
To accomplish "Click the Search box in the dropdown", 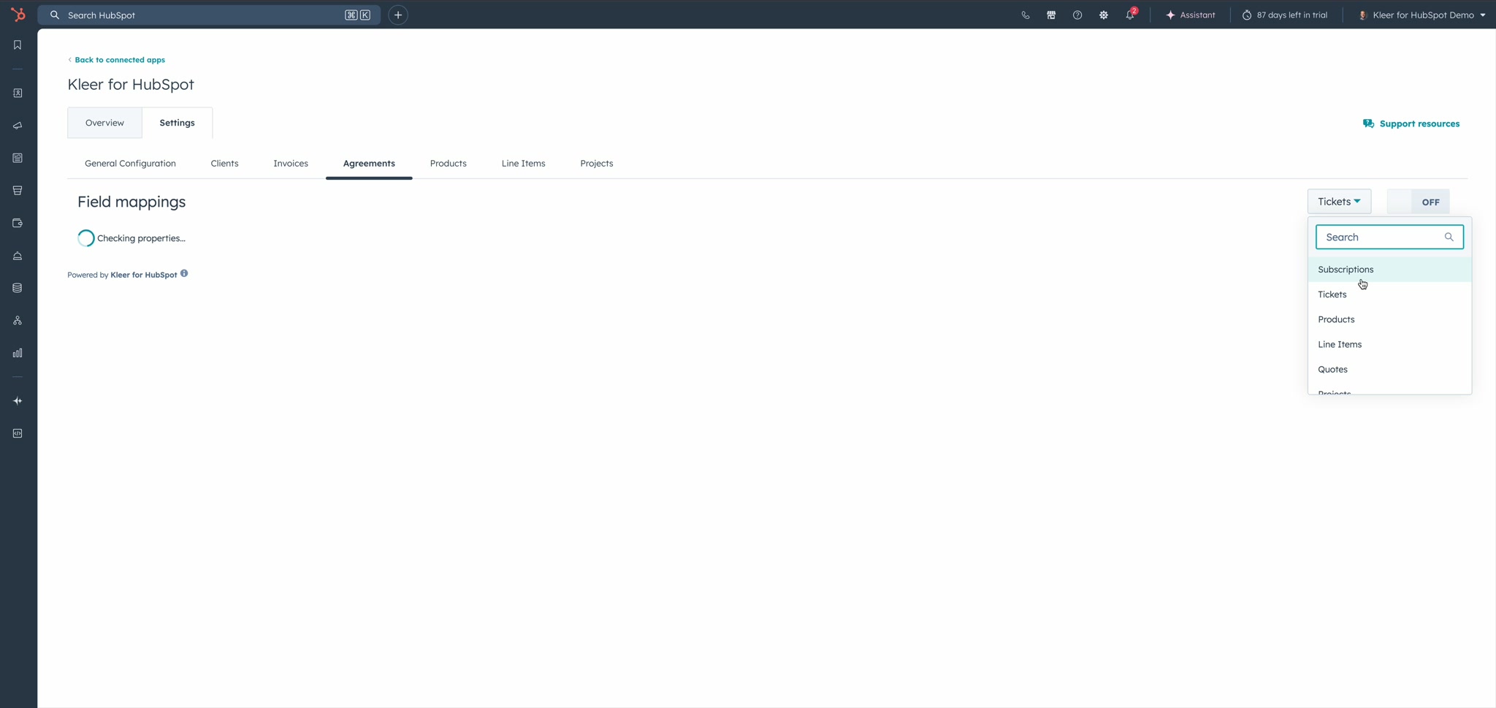I will 1389,237.
